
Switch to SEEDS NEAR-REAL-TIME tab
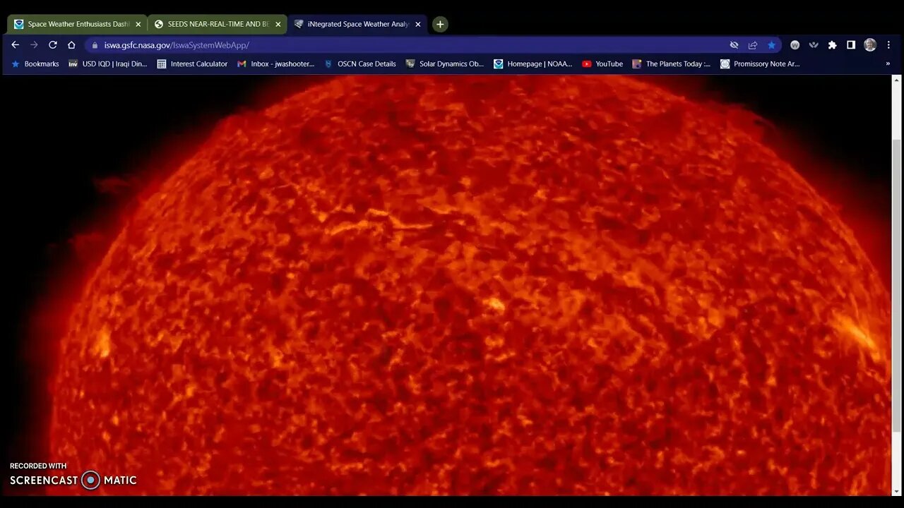coord(218,24)
